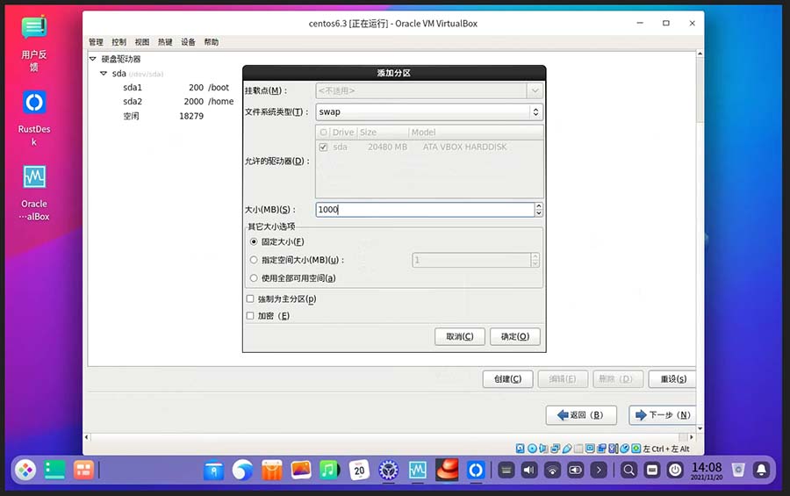
Task: Confirm with the 确定(O) button
Action: [x=515, y=336]
